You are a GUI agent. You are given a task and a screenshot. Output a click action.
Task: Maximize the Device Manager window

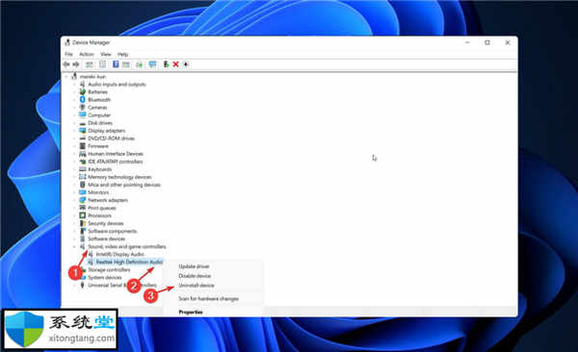pyautogui.click(x=487, y=42)
